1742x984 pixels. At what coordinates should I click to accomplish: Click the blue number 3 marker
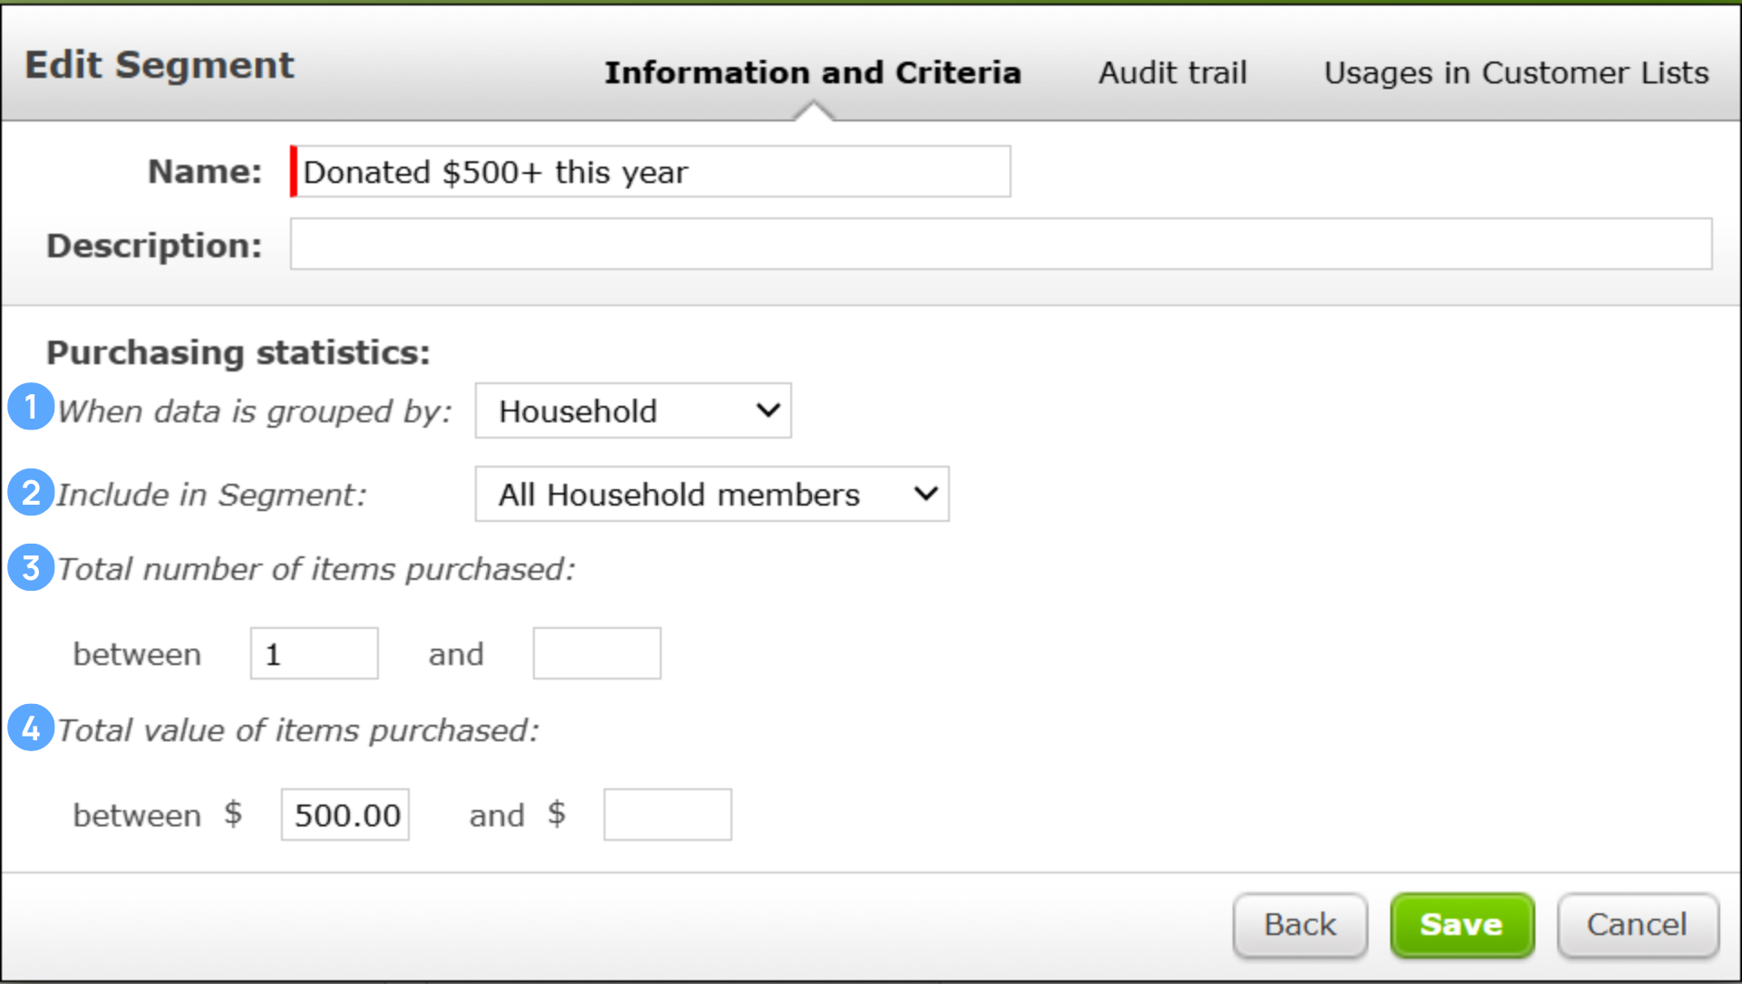pos(31,568)
